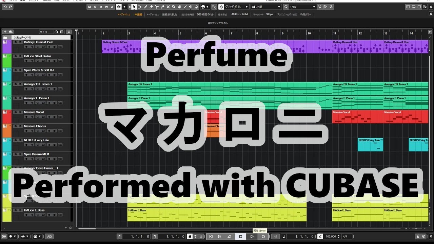Toggle the Cycle loop button
This screenshot has height=244, width=434.
[x=229, y=237]
